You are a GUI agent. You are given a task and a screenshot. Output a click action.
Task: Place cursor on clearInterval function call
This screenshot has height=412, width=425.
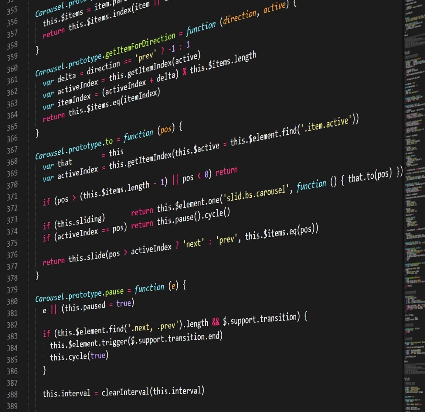(125, 392)
